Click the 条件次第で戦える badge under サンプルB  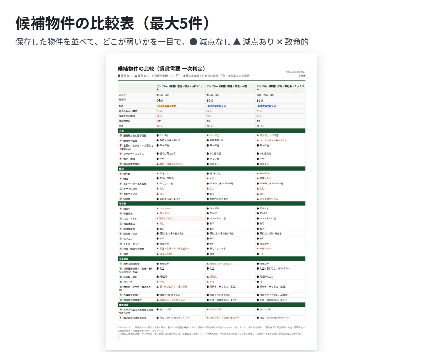pos(217,106)
